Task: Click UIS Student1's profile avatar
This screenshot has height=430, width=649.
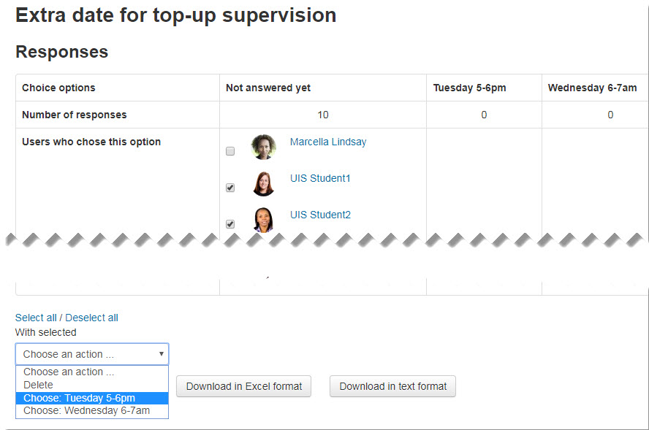Action: 263,183
